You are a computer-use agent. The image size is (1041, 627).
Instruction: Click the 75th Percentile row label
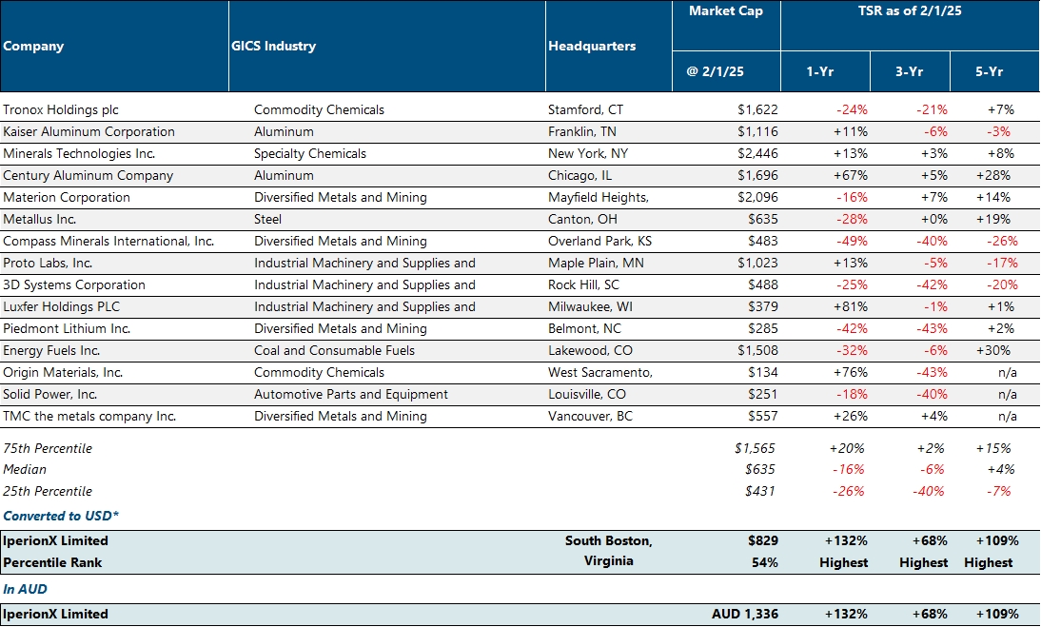pyautogui.click(x=48, y=448)
